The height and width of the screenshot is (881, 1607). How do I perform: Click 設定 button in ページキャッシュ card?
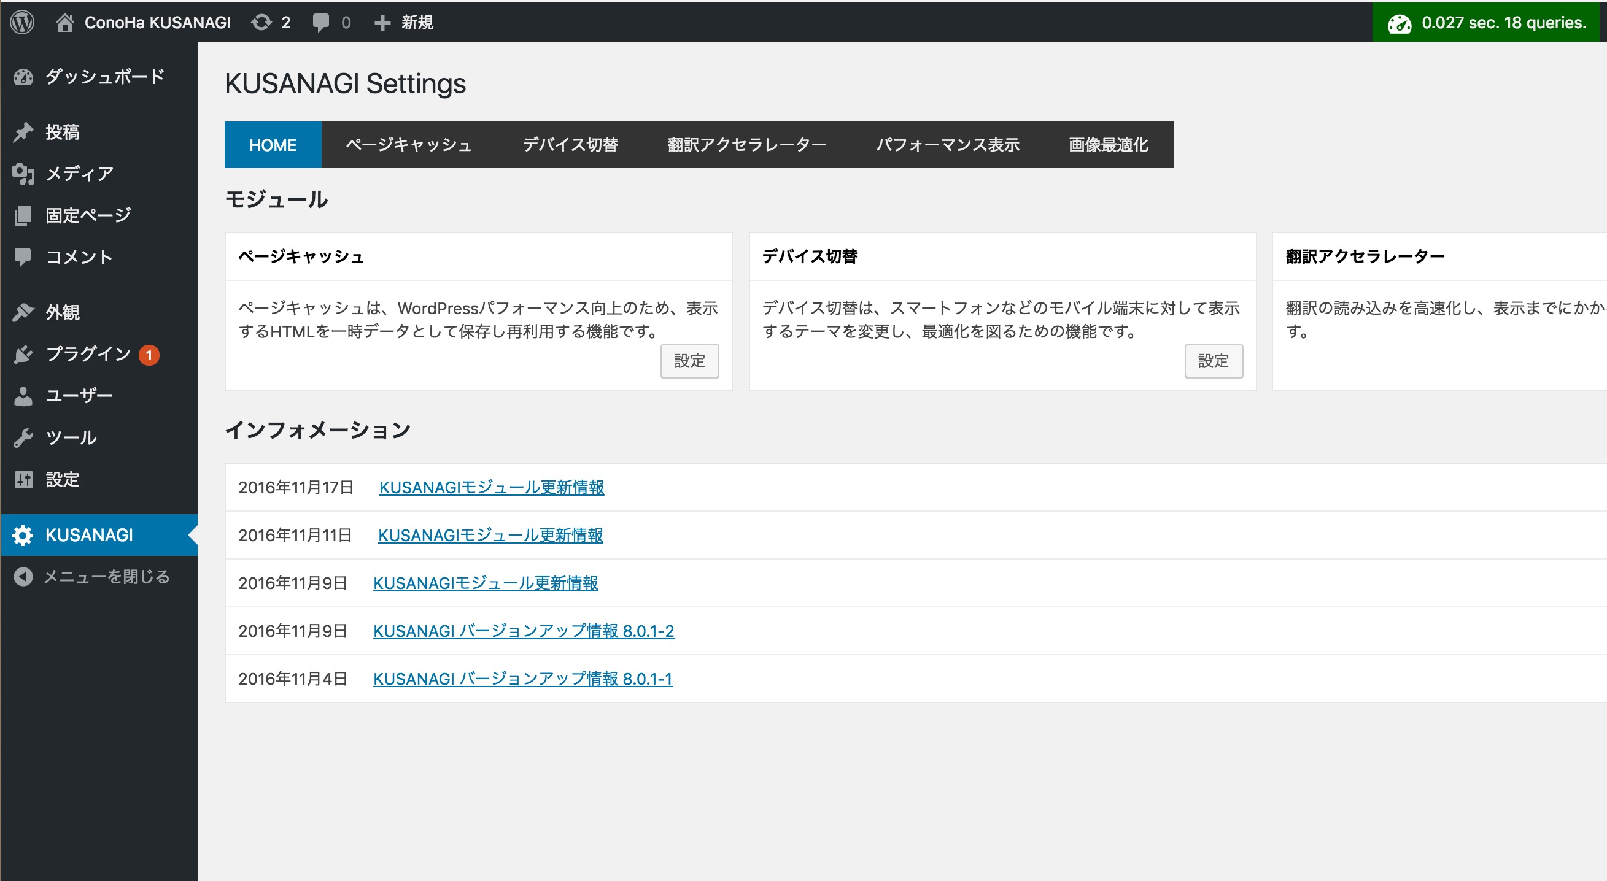689,361
